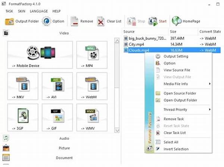The image size is (224, 167).
Task: Choose Open Output Folder menu entry
Action: coord(183,100)
